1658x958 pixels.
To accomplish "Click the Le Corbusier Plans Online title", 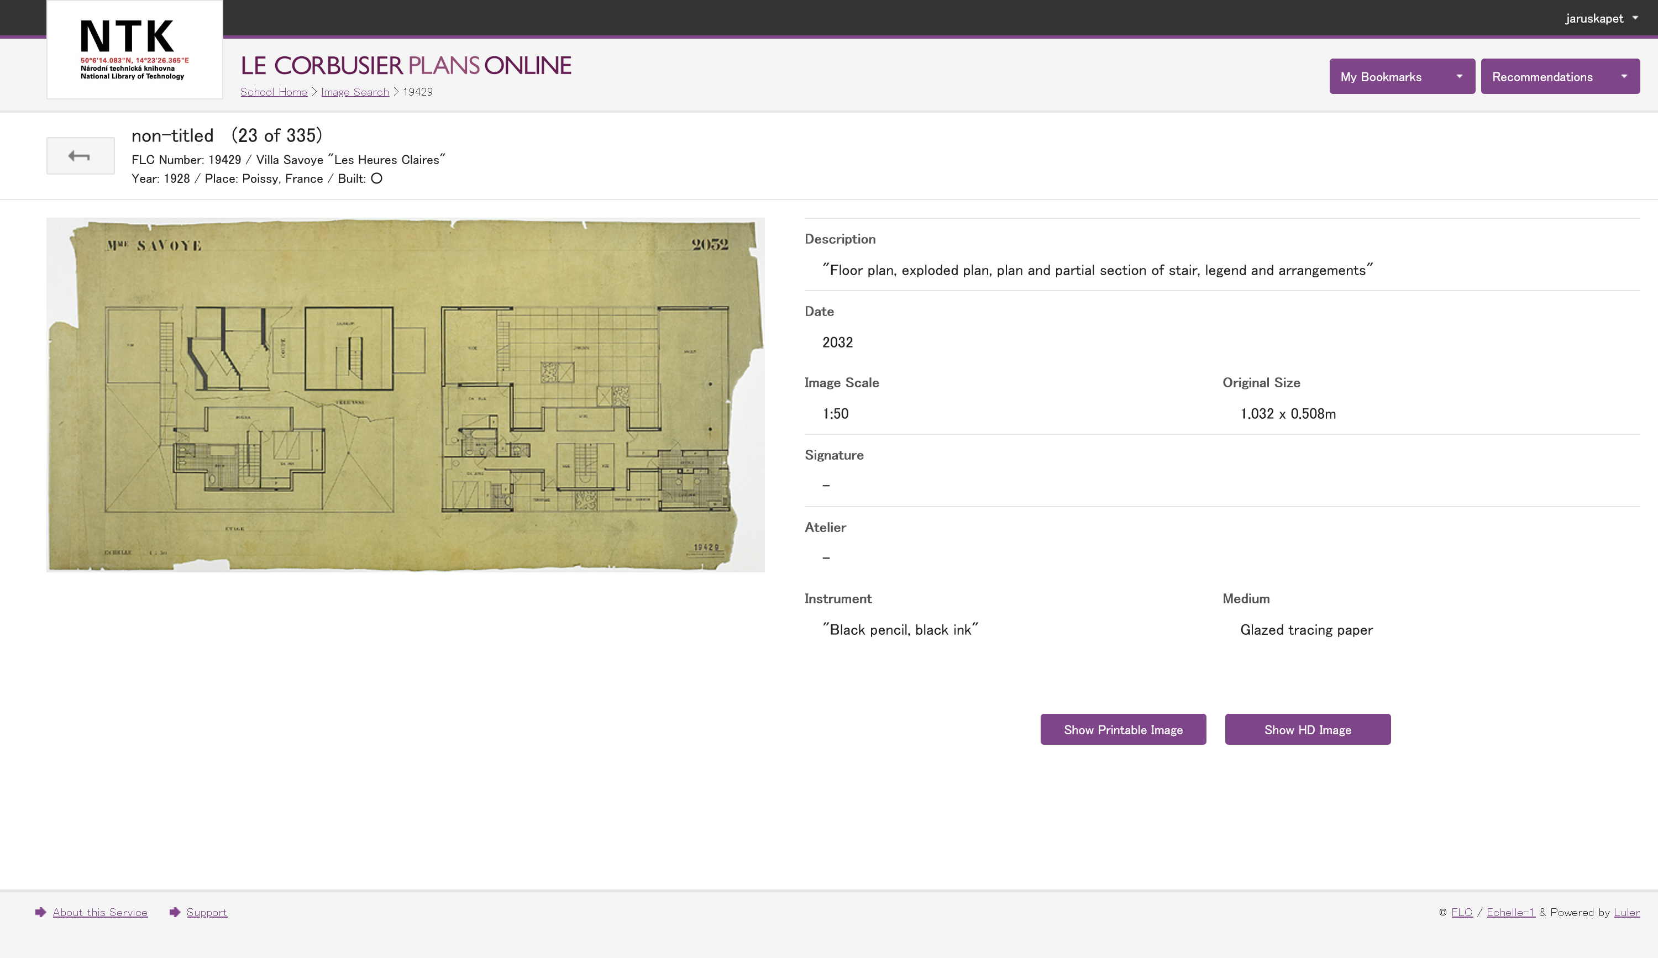I will 406,65.
